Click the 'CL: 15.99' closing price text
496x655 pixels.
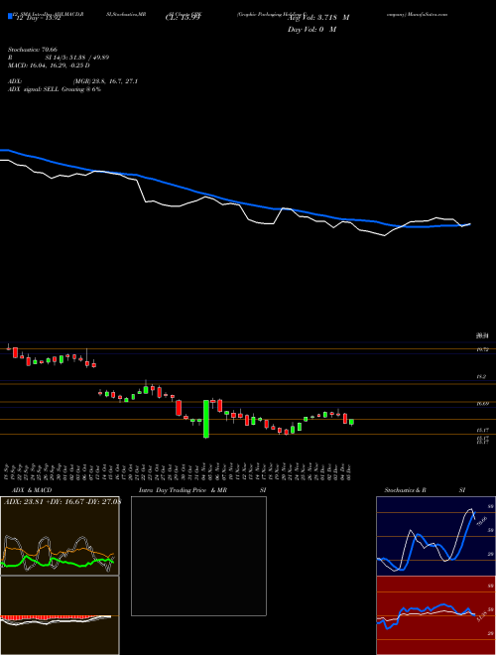184,18
